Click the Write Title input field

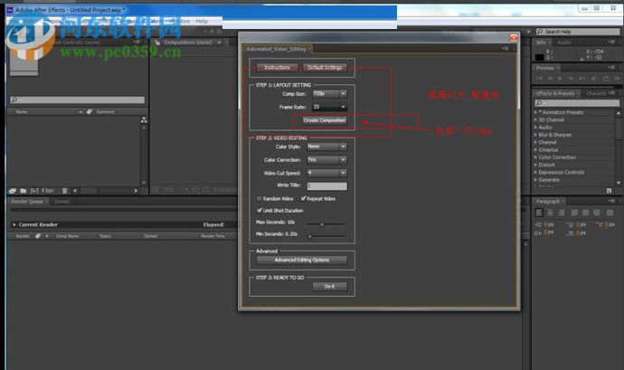pos(326,186)
